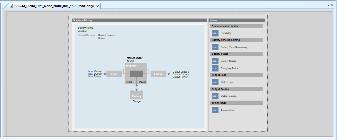Click the Input block in diagram

[x=114, y=74]
